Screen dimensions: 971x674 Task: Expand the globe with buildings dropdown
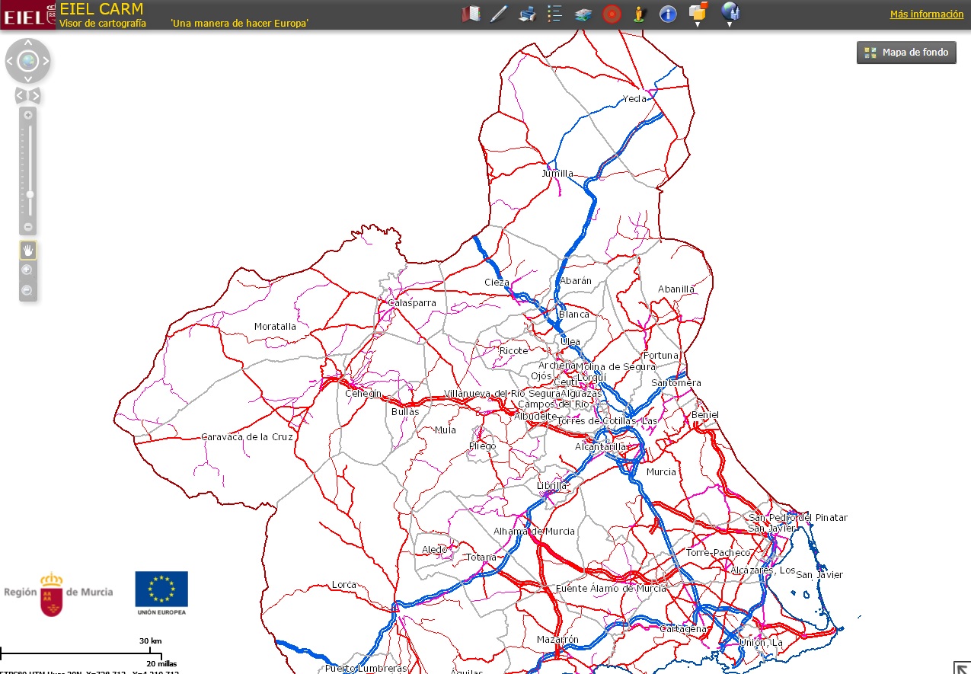point(730,14)
